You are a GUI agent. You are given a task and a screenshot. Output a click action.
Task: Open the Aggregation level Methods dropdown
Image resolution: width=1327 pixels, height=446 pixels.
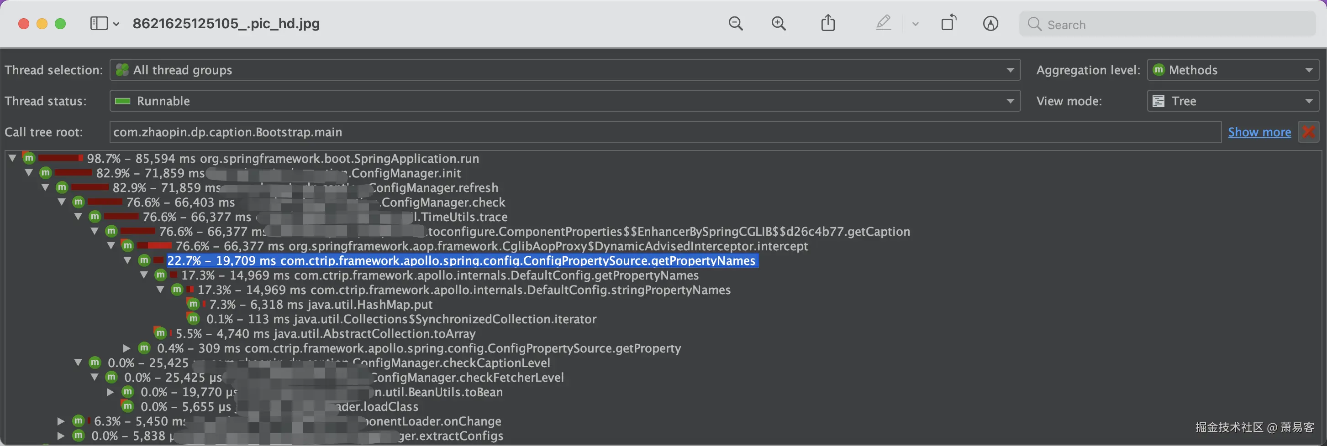pos(1233,70)
